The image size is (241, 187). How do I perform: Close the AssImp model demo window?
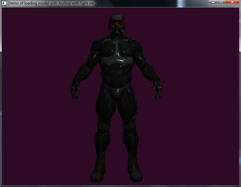click(232, 2)
